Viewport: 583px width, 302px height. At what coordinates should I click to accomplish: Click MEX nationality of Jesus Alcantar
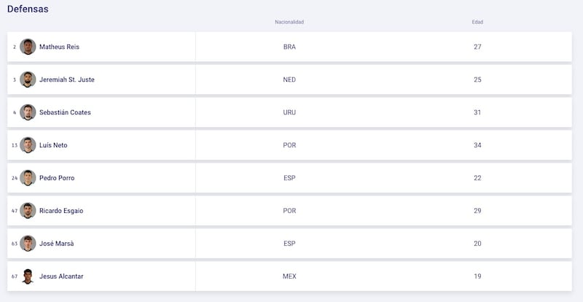coord(289,276)
